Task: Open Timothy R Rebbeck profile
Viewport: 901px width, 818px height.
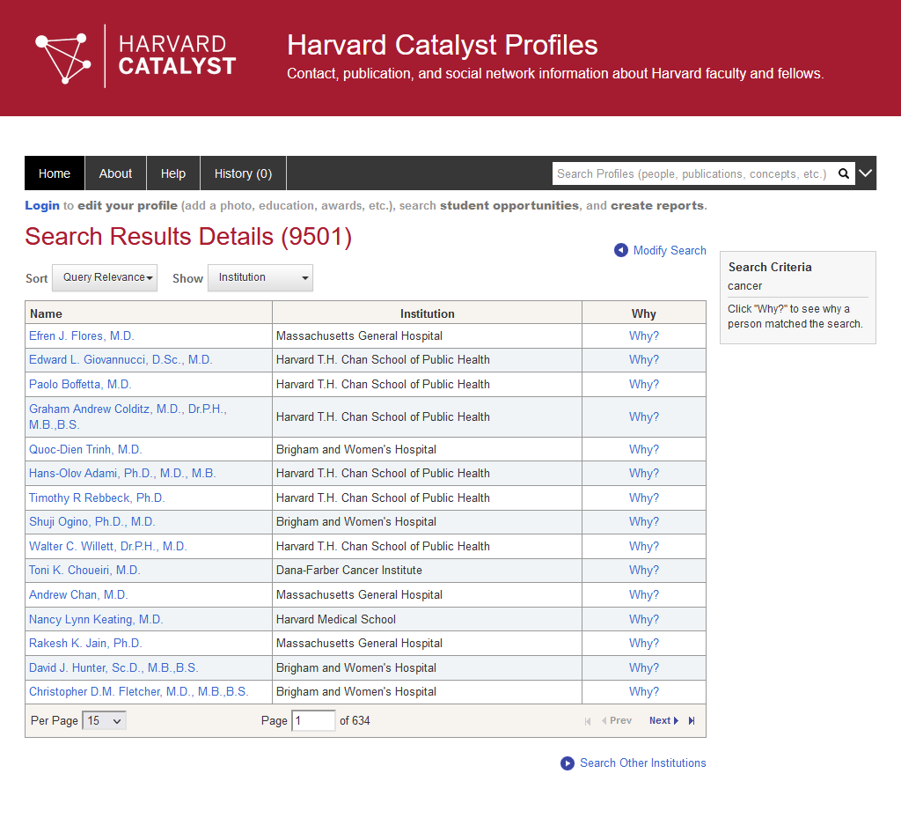Action: point(97,498)
